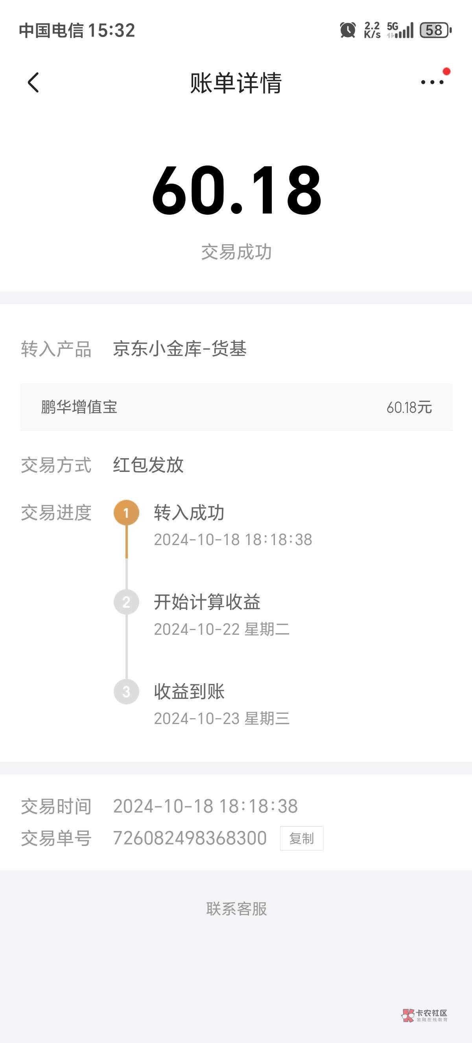Copy the transaction number with 复制
This screenshot has width=472, height=1043.
coord(302,838)
